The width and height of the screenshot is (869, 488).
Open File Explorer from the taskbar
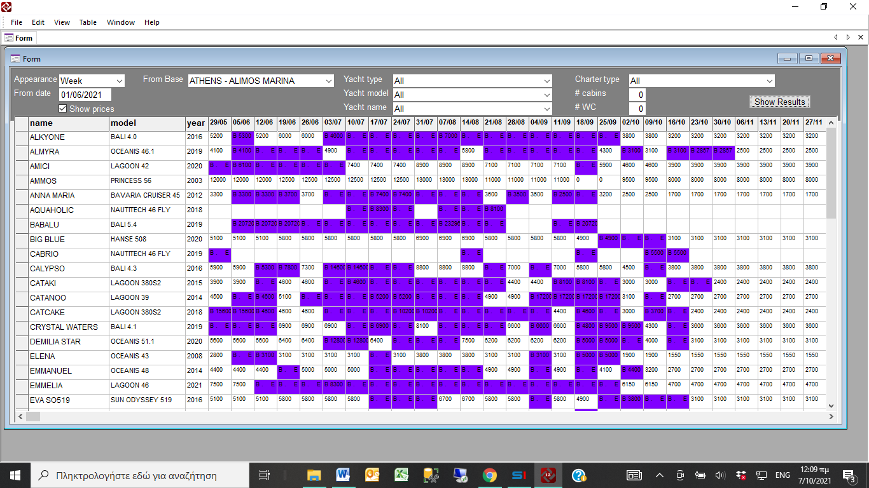[x=314, y=475]
